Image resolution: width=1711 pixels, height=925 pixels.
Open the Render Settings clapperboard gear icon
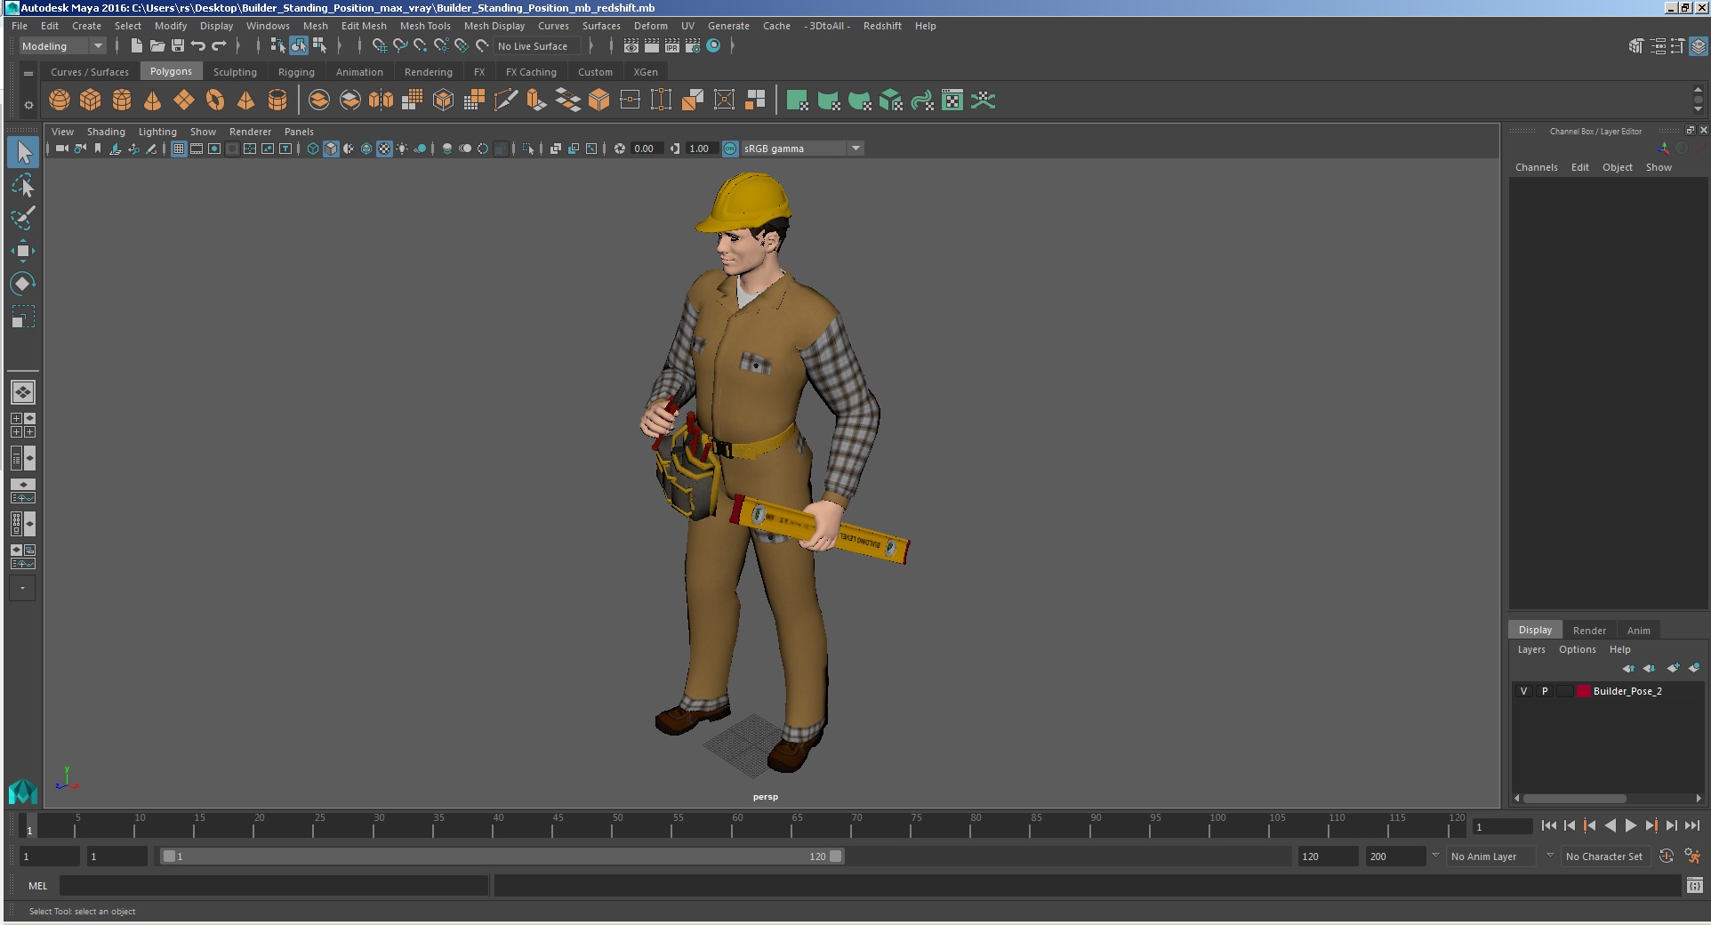pyautogui.click(x=693, y=45)
